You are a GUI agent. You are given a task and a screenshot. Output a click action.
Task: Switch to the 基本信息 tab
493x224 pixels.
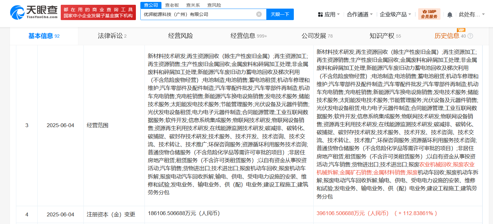[x=44, y=36]
